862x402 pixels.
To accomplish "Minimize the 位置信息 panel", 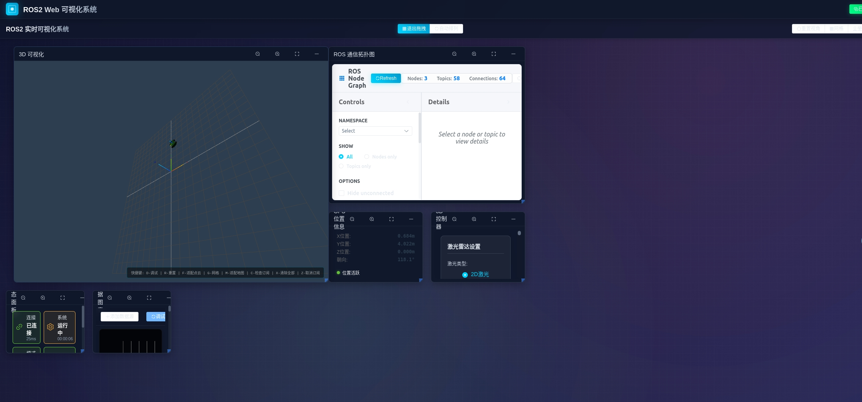I will click(411, 219).
